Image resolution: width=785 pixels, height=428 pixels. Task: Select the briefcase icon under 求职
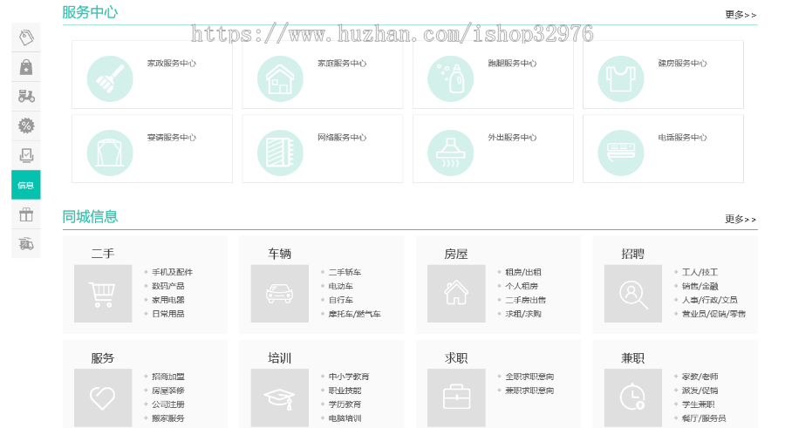point(456,398)
